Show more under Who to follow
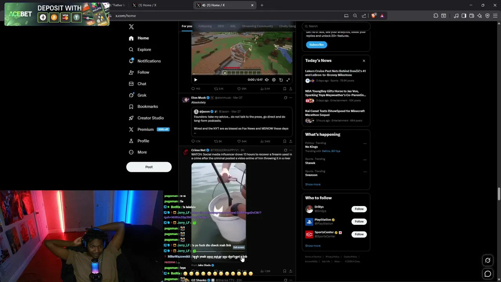The width and height of the screenshot is (501, 282). pyautogui.click(x=313, y=246)
